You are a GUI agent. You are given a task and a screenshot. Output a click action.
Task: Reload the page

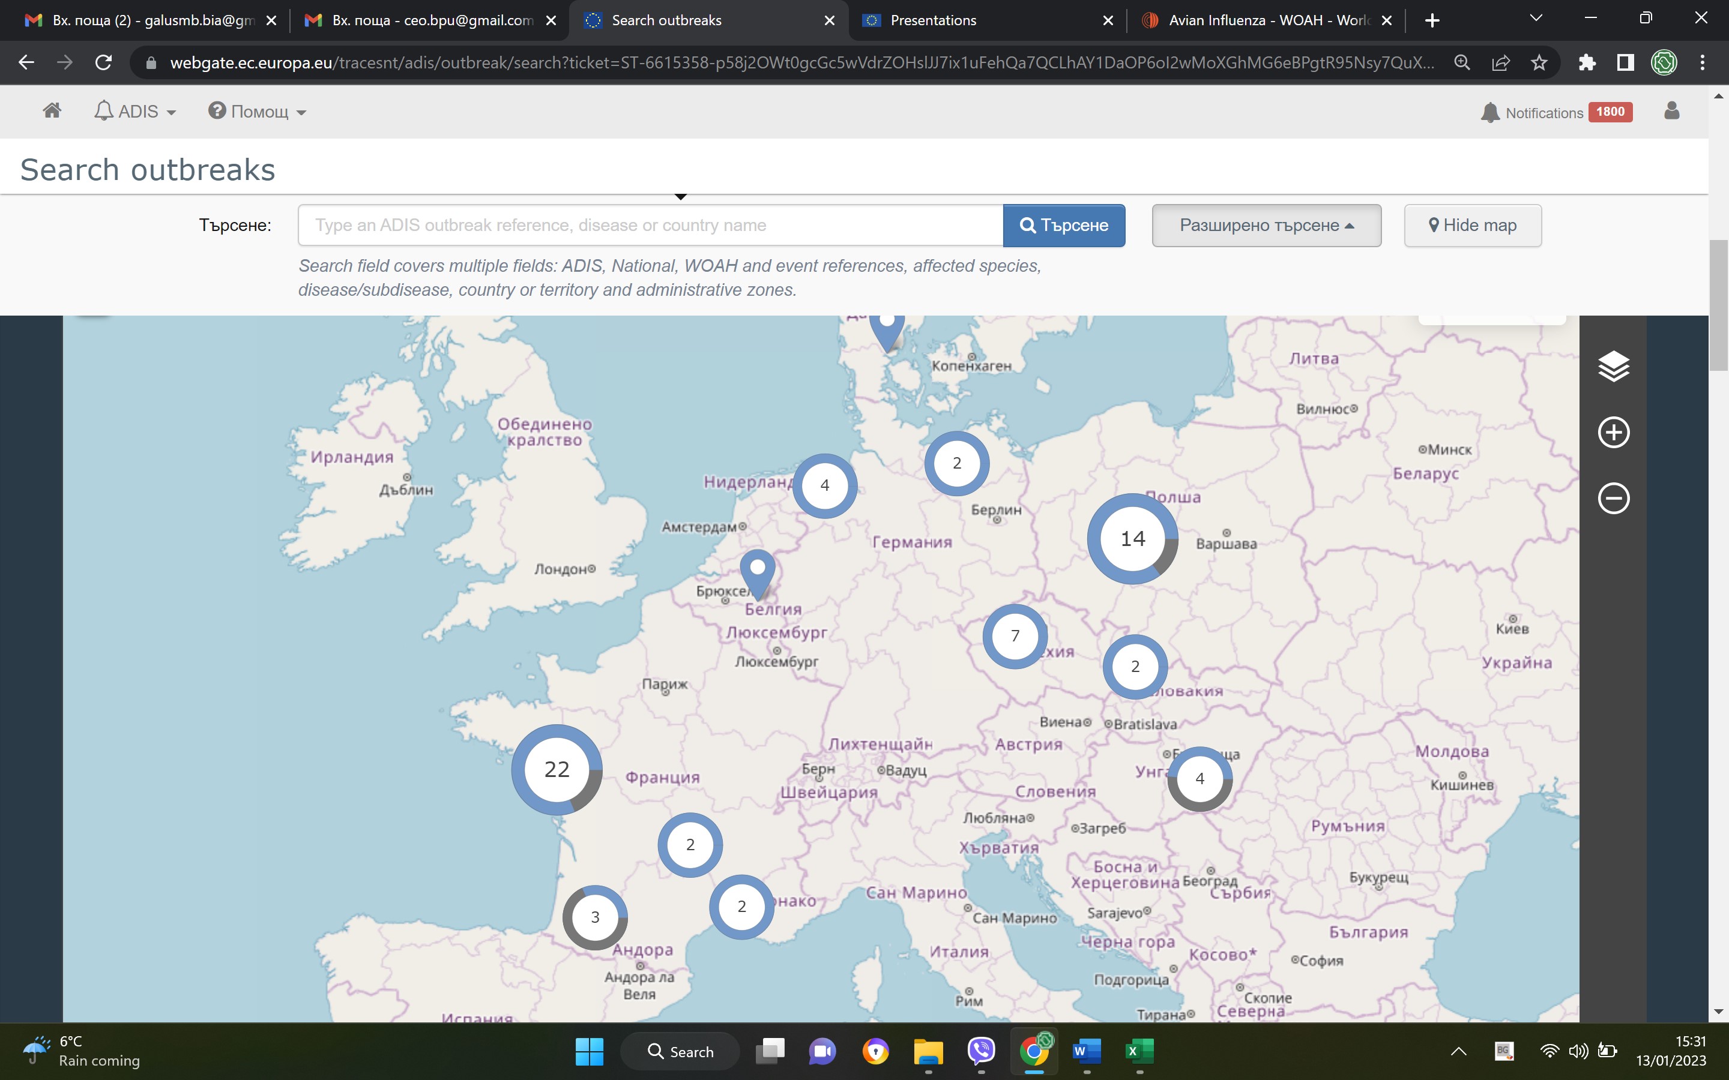pos(104,63)
